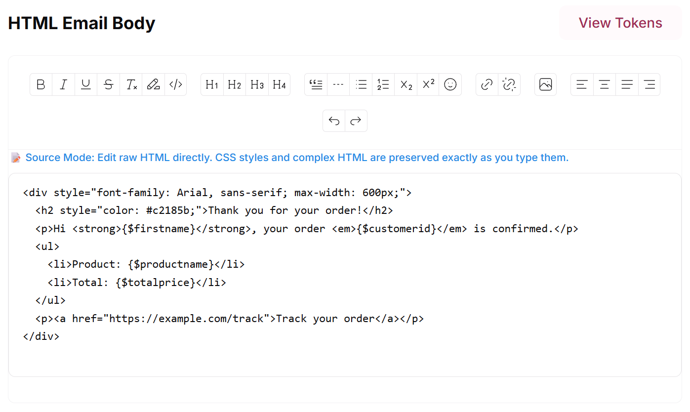Insert a hyperlink
The width and height of the screenshot is (690, 412).
(x=487, y=84)
